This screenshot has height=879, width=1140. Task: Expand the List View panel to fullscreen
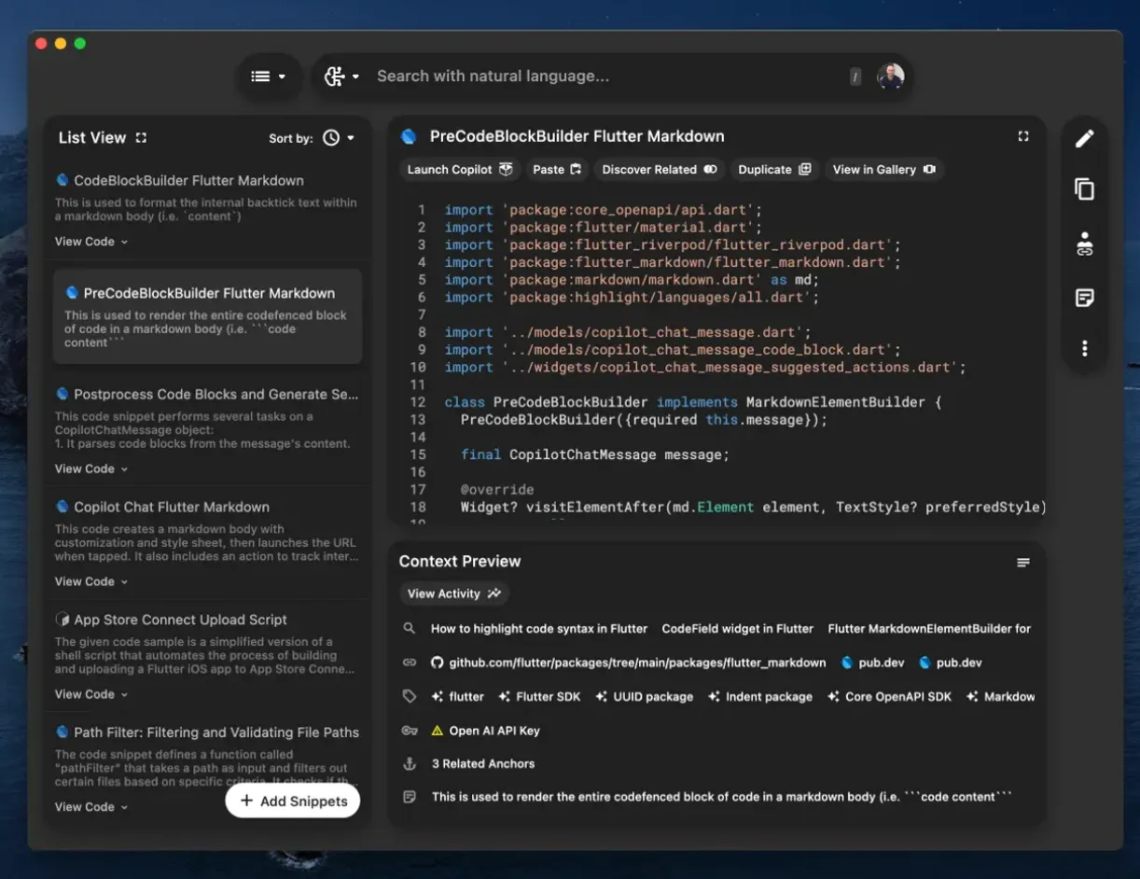pos(141,137)
